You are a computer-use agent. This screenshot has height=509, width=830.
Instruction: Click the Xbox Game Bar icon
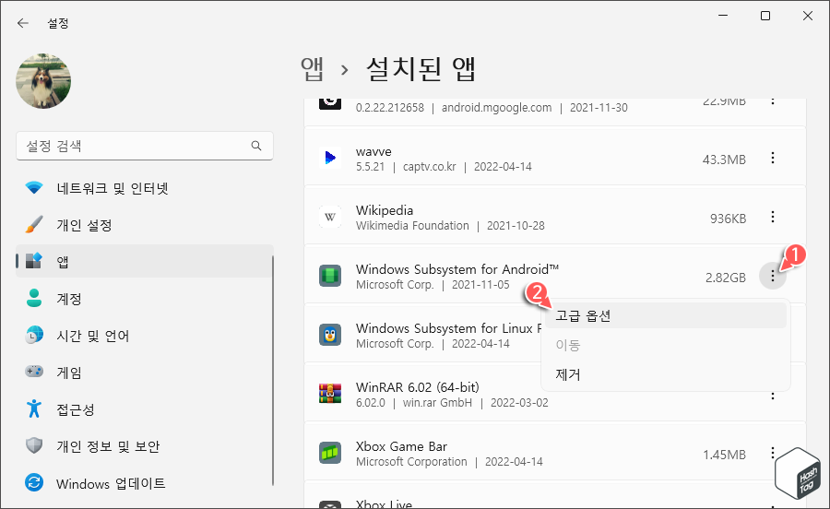[330, 454]
